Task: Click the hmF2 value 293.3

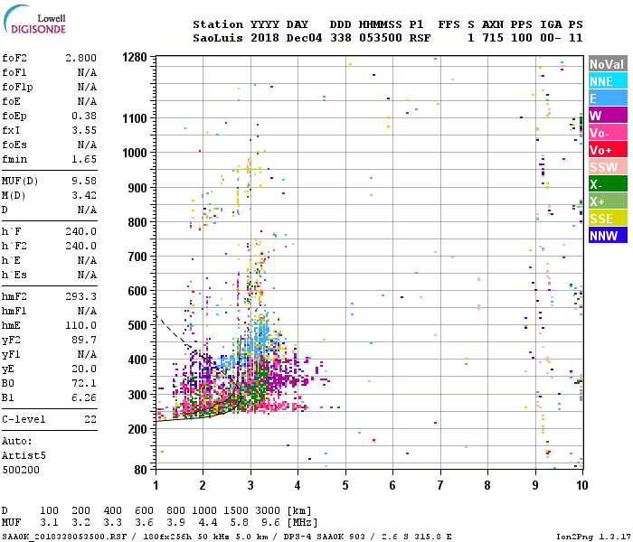Action: point(80,297)
